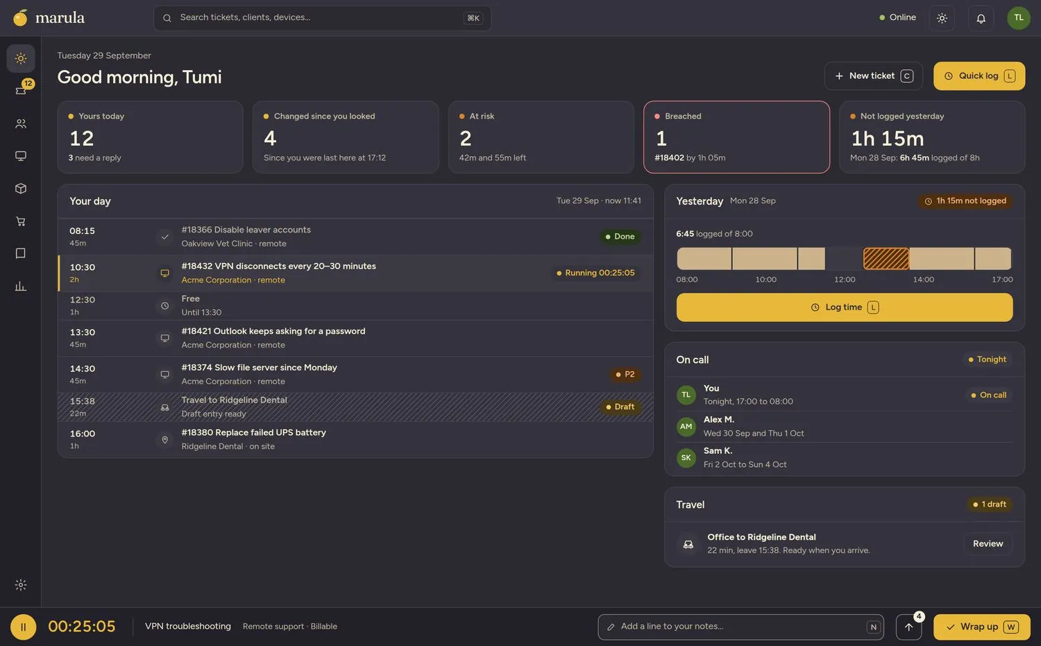Click the clock icon on the Free row
This screenshot has width=1041, height=646.
pyautogui.click(x=164, y=305)
